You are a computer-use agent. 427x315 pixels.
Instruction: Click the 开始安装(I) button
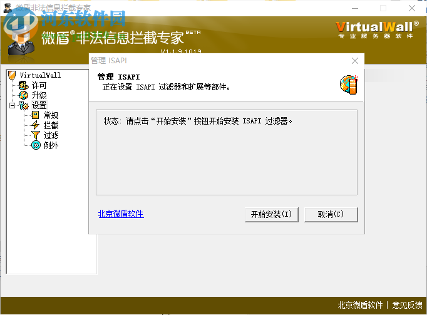click(272, 214)
